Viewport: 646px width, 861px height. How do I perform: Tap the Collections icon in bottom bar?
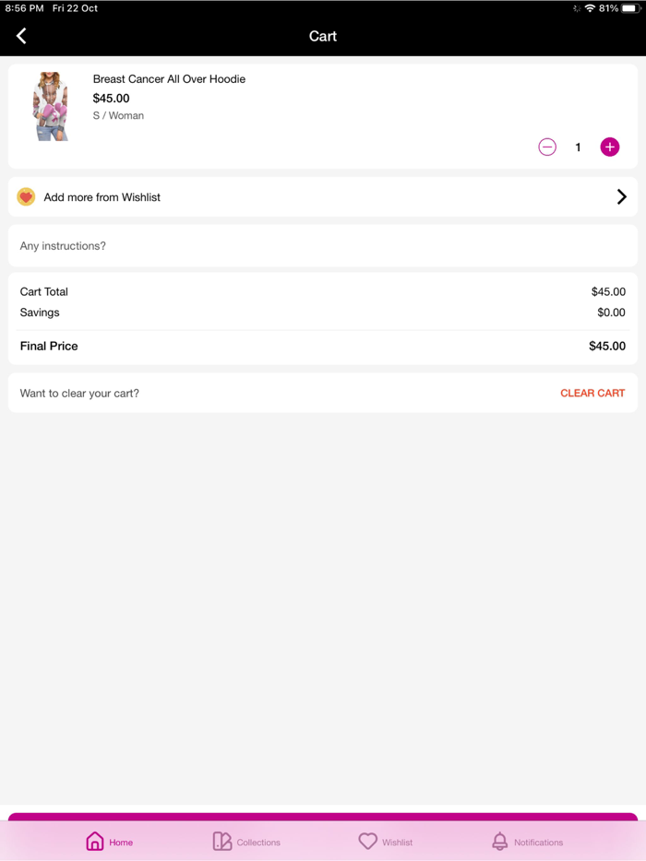(x=222, y=842)
